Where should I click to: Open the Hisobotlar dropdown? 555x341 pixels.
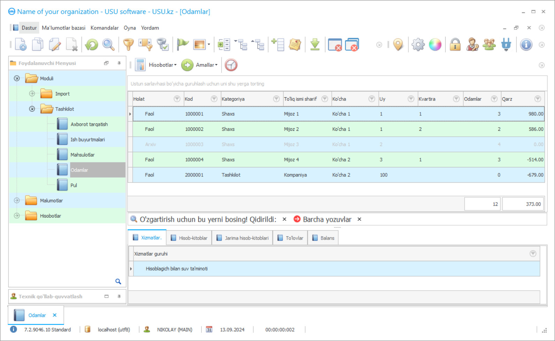pos(162,65)
